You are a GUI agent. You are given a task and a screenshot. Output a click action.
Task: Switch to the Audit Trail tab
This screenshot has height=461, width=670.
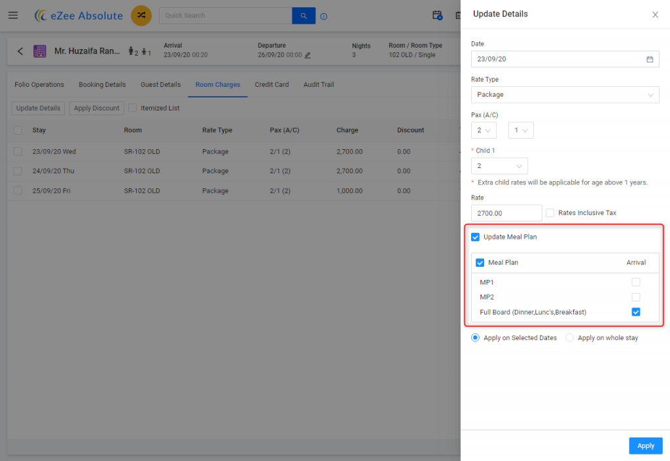319,84
